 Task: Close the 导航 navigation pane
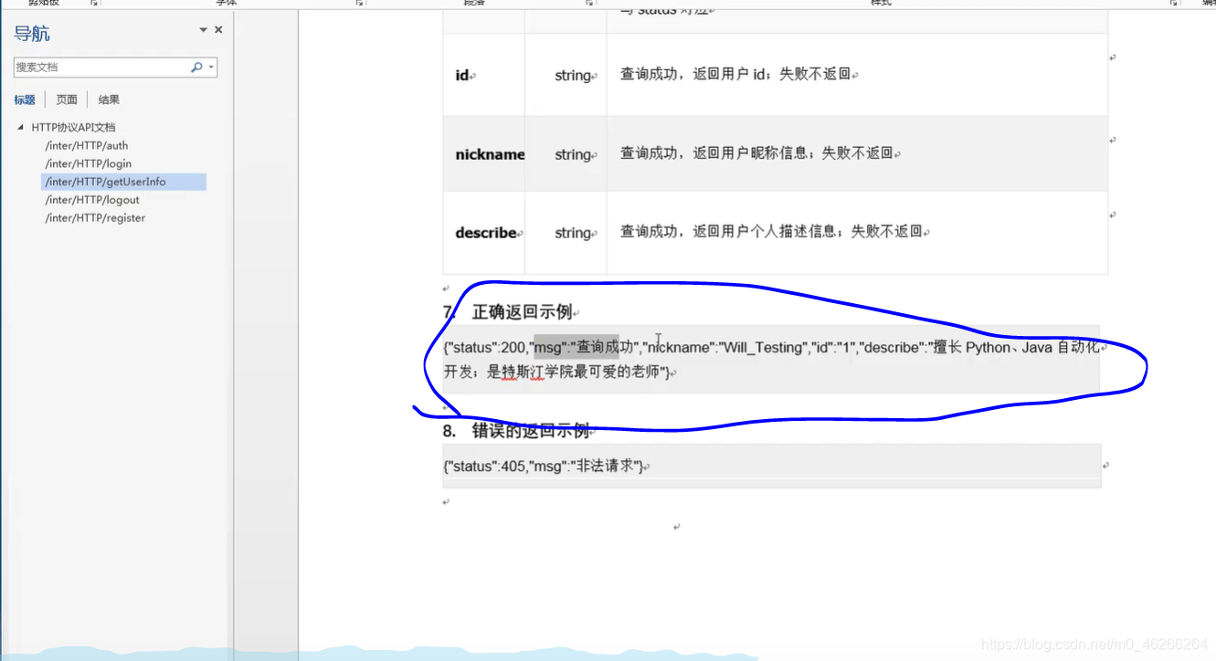click(x=218, y=30)
